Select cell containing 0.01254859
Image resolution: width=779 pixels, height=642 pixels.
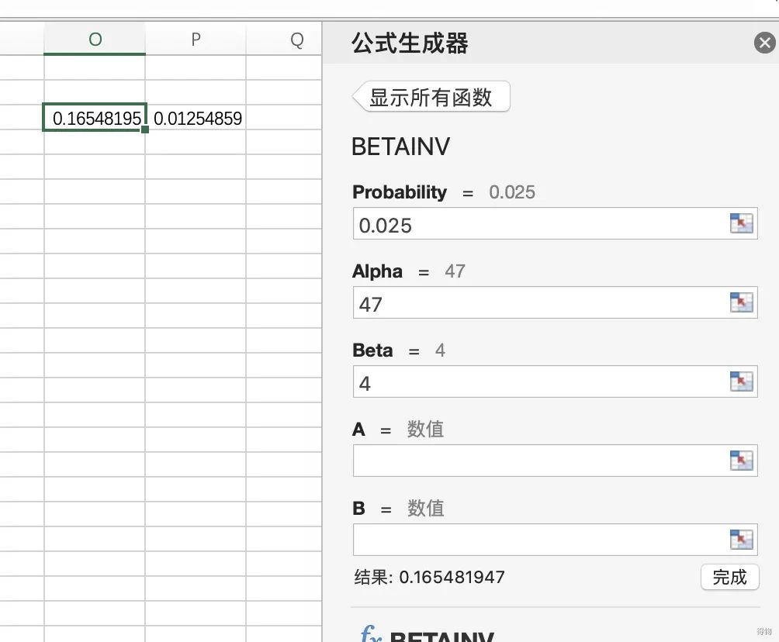tap(196, 118)
